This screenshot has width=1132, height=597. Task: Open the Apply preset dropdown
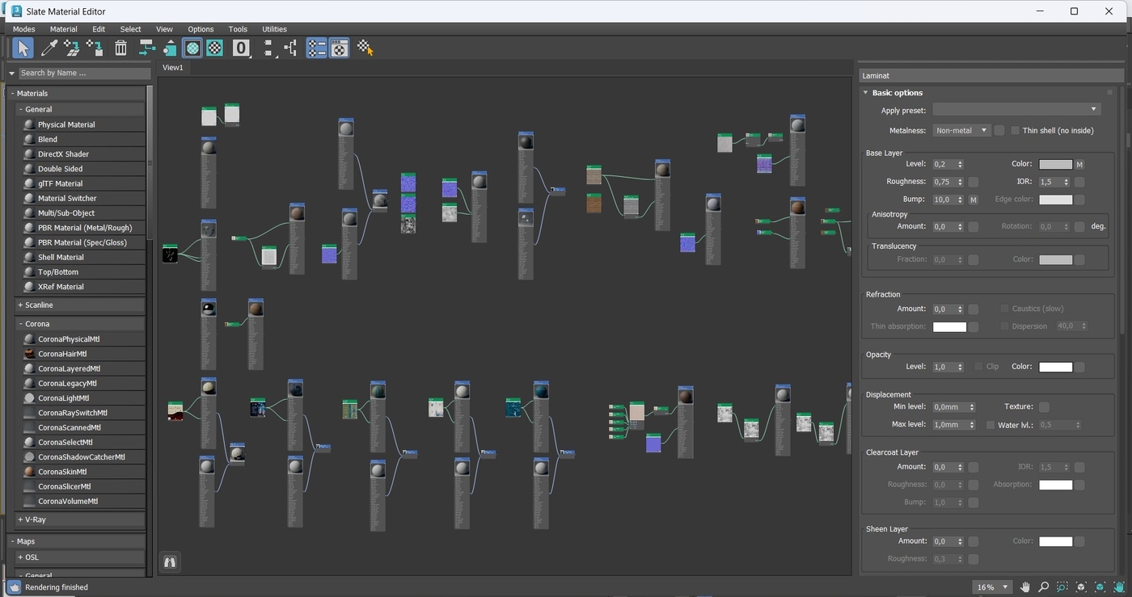(1016, 110)
